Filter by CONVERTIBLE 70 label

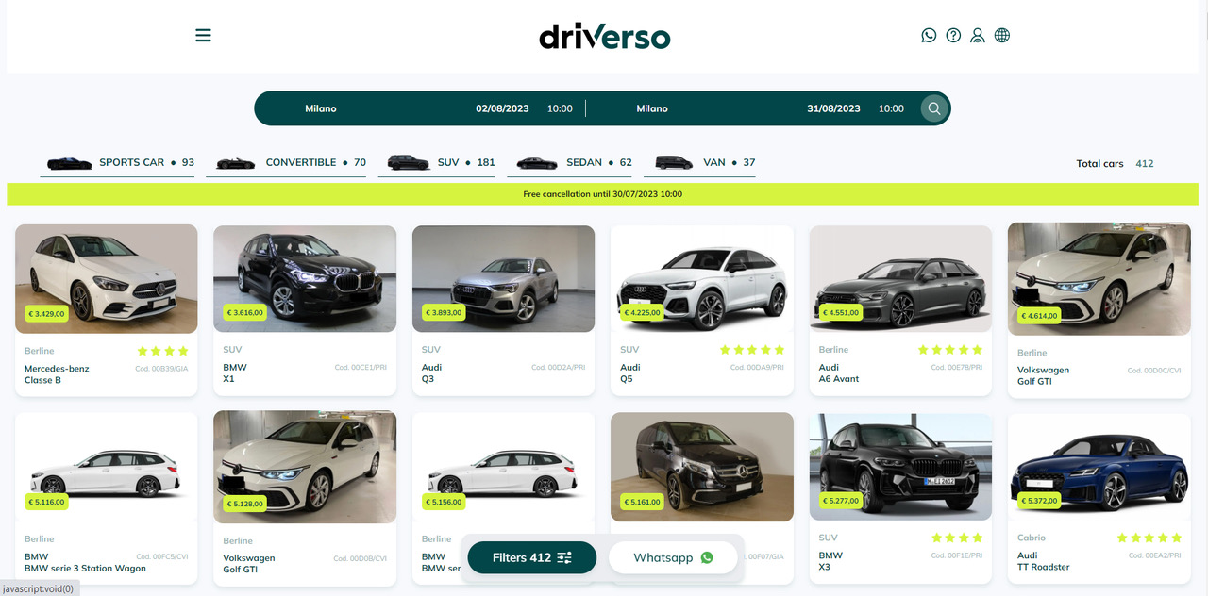pyautogui.click(x=315, y=162)
